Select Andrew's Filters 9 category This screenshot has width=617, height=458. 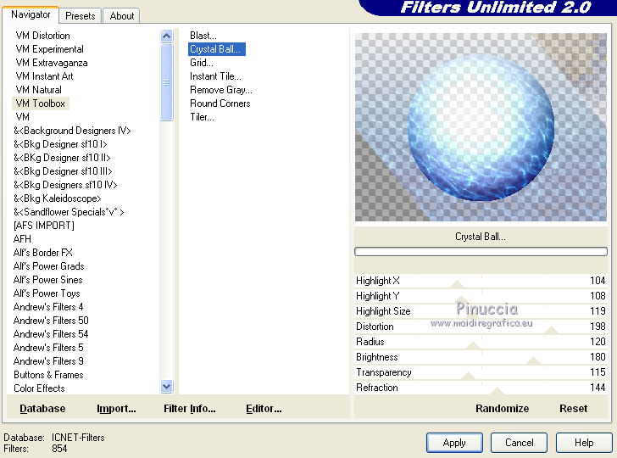pyautogui.click(x=48, y=361)
